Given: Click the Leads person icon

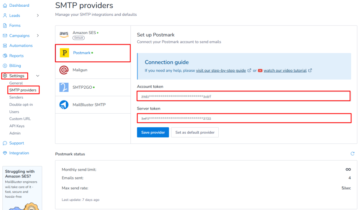Looking at the screenshot, I should [x=5, y=15].
